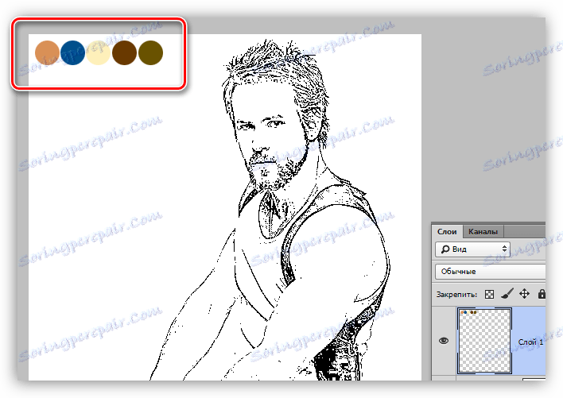Image resolution: width=563 pixels, height=398 pixels.
Task: Open the Обычные blend mode dropdown
Action: coord(491,272)
